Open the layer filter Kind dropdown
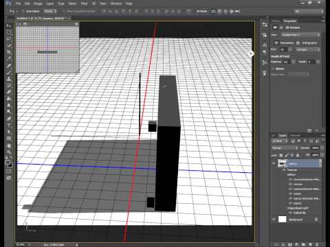 279,141
